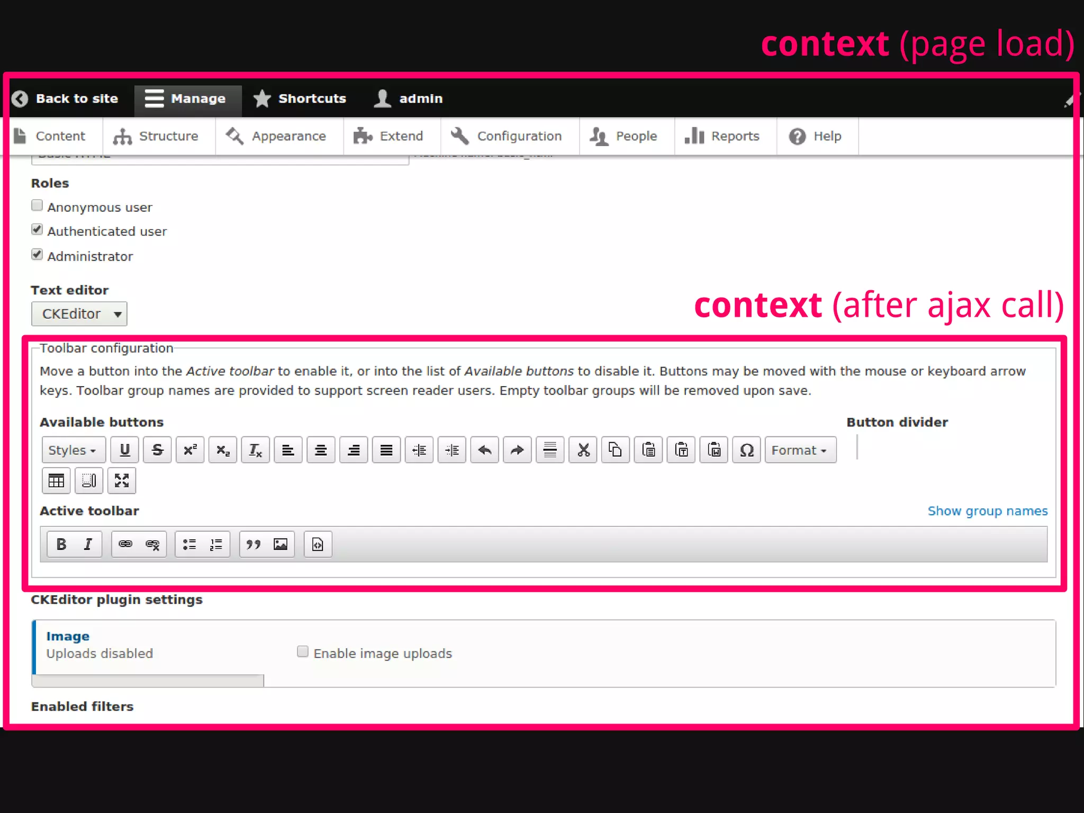
Task: Open the Structure admin menu
Action: tap(159, 137)
